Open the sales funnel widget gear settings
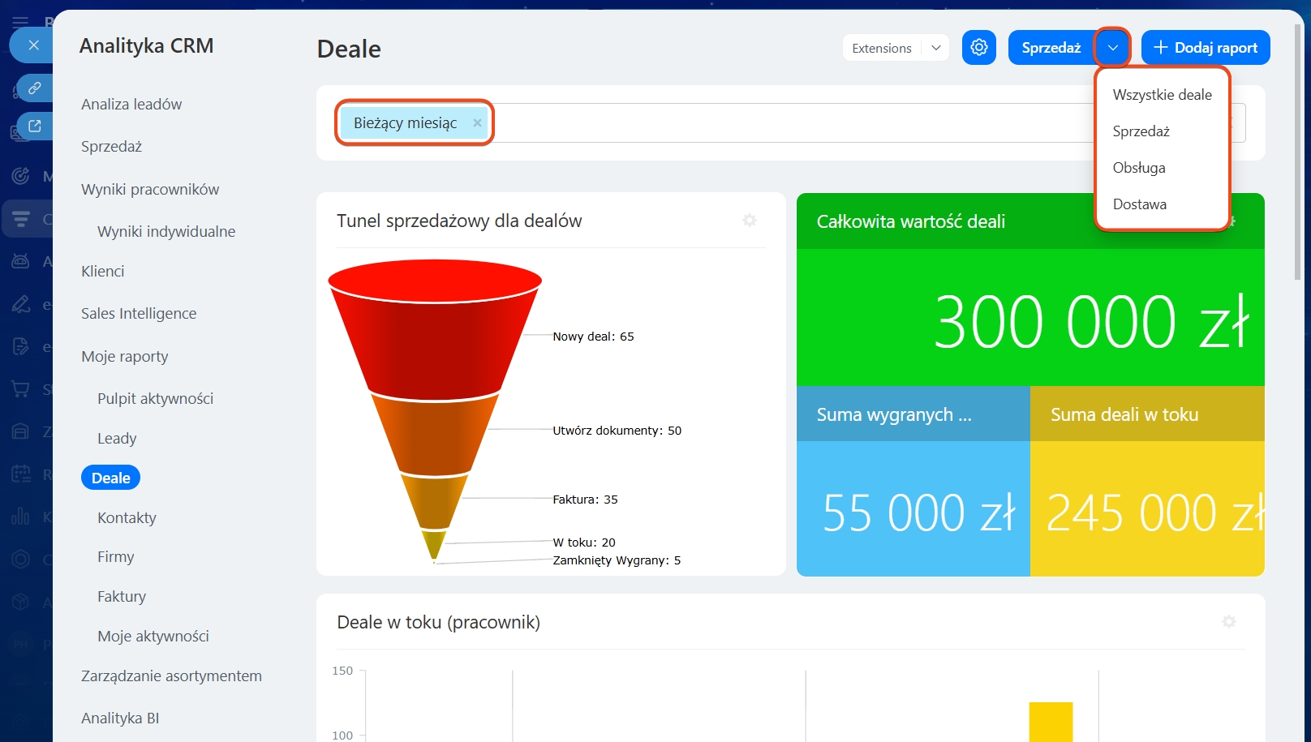Image resolution: width=1311 pixels, height=742 pixels. pos(750,221)
